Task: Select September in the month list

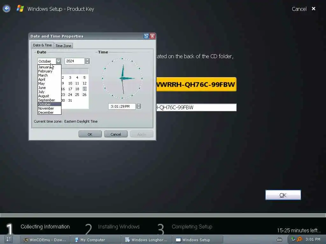Action: (49, 100)
